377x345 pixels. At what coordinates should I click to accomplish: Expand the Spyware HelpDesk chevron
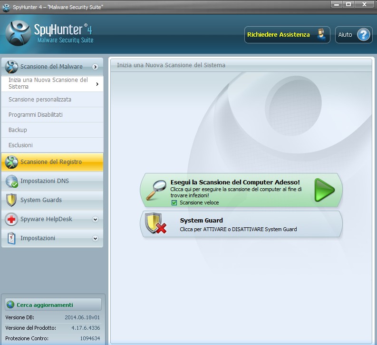pyautogui.click(x=96, y=219)
